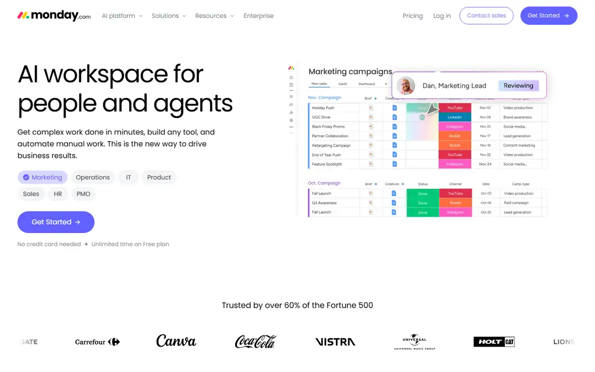Viewport: 595px width, 372px height.
Task: Click the Universal Music Group logo
Action: (414, 342)
